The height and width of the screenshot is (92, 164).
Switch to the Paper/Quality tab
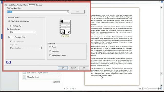pyautogui.click(x=17, y=5)
